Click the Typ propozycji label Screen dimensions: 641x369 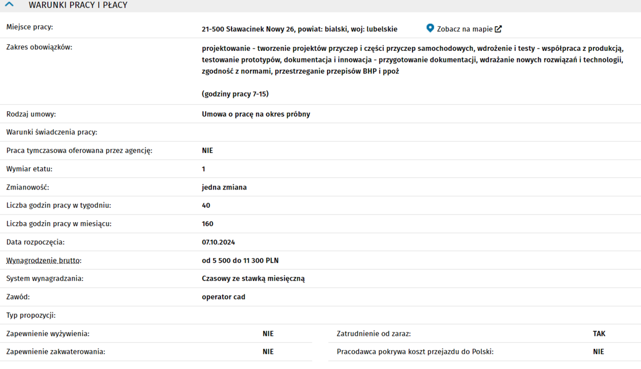tap(31, 315)
